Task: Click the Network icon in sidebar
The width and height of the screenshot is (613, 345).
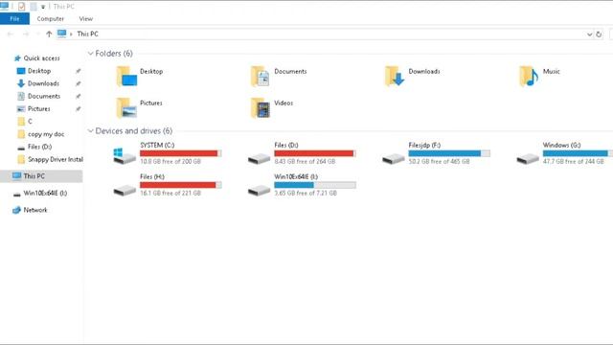Action: (x=16, y=210)
